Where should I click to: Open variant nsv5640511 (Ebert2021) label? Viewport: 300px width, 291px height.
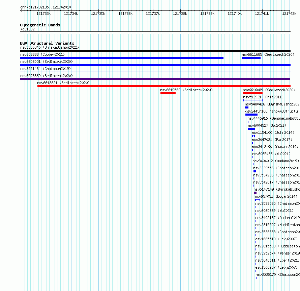(x=277, y=260)
